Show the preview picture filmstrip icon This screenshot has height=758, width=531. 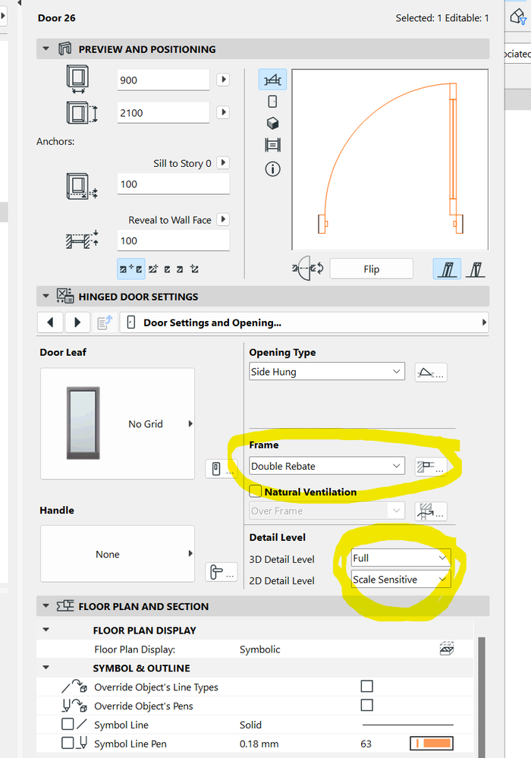click(272, 145)
